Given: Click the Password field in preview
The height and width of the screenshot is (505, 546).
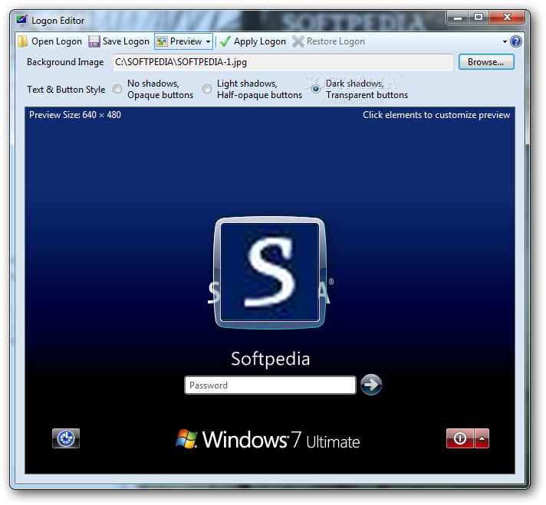Looking at the screenshot, I should [270, 385].
